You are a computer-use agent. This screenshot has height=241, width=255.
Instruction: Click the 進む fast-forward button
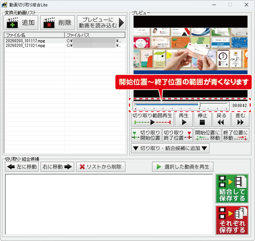[240, 119]
